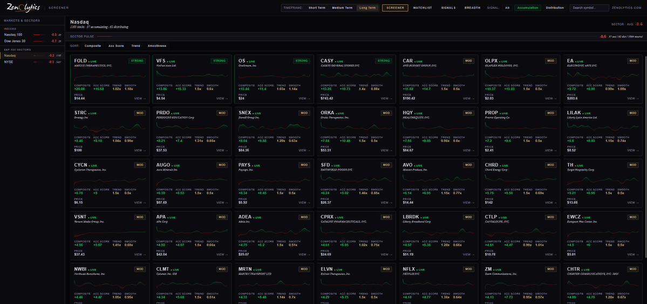Click MOD badge on OLPX card
The width and height of the screenshot is (647, 304).
(551, 61)
